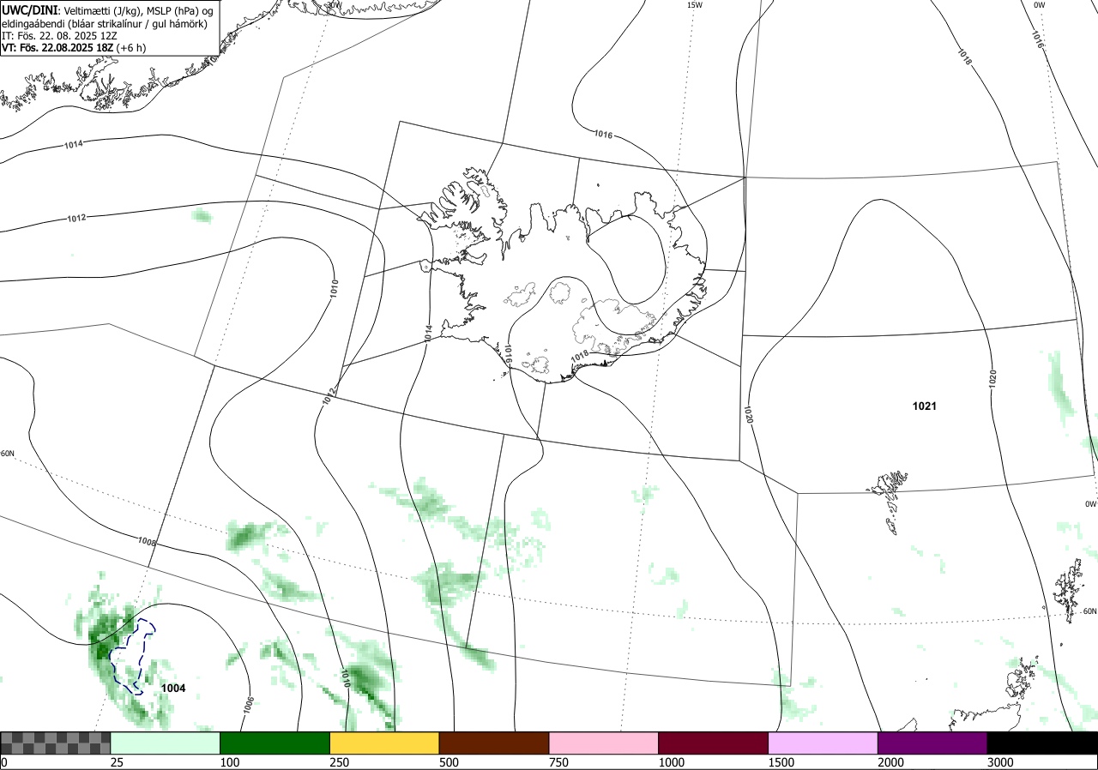Click the legend value "500"
The width and height of the screenshot is (1098, 770).
point(449,762)
